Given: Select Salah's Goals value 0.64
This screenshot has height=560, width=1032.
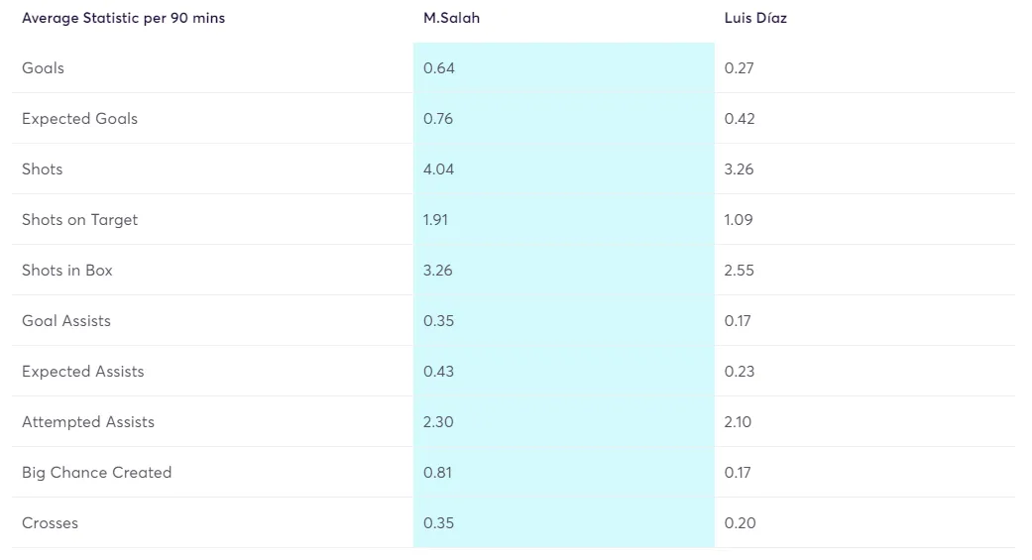Looking at the screenshot, I should coord(439,68).
